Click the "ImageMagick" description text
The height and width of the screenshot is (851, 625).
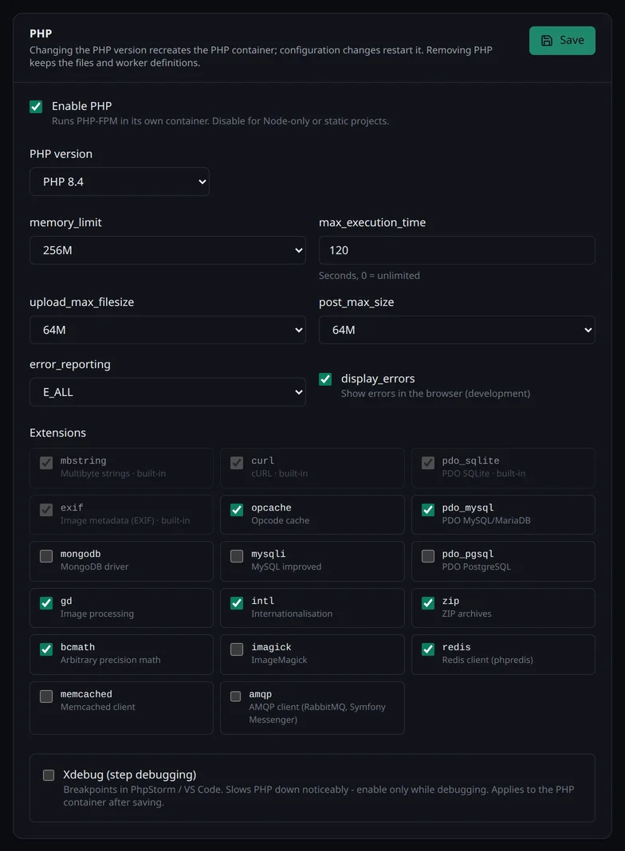[x=279, y=660]
